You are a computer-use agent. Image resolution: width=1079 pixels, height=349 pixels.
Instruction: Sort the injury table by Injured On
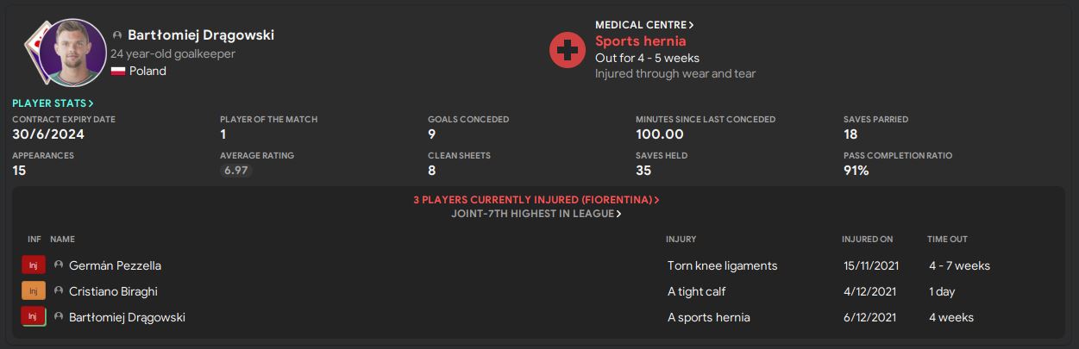(x=867, y=239)
